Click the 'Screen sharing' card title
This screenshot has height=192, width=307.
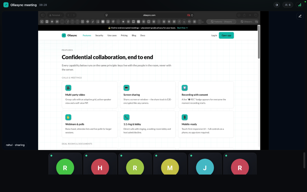132,94
